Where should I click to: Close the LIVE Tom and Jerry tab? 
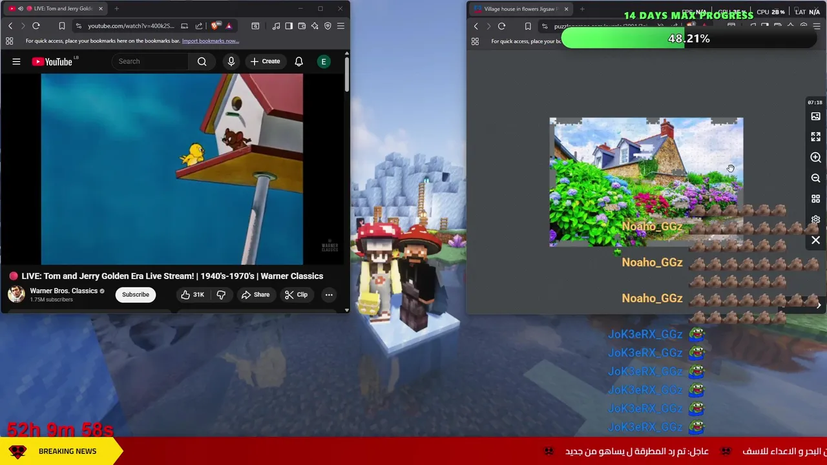100,8
